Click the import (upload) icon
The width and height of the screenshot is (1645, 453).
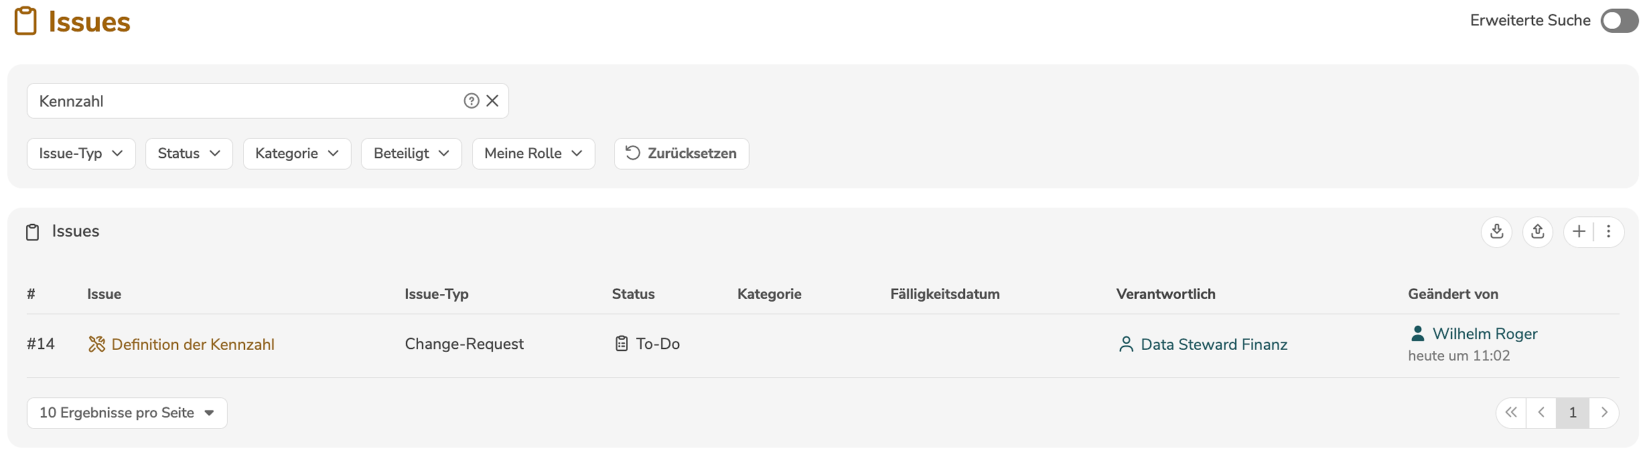coord(1538,232)
